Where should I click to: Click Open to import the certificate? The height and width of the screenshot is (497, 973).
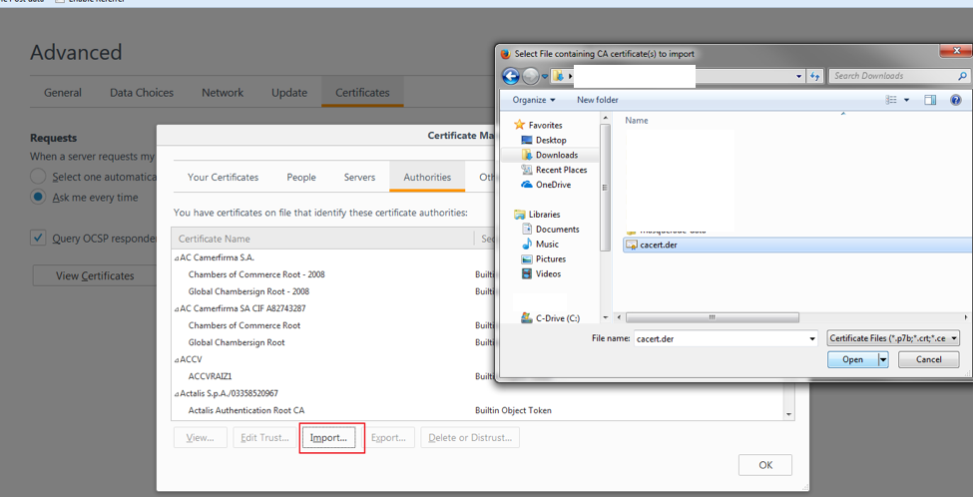click(852, 359)
